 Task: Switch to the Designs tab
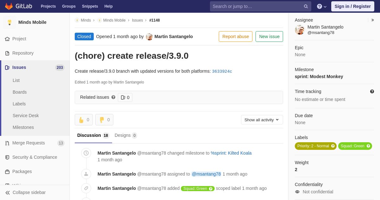coord(126,136)
